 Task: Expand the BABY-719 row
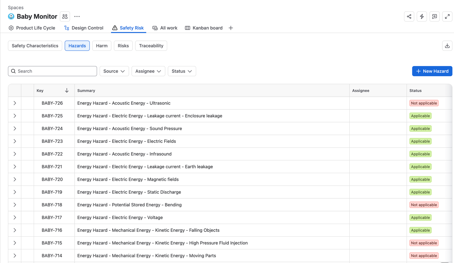(15, 192)
